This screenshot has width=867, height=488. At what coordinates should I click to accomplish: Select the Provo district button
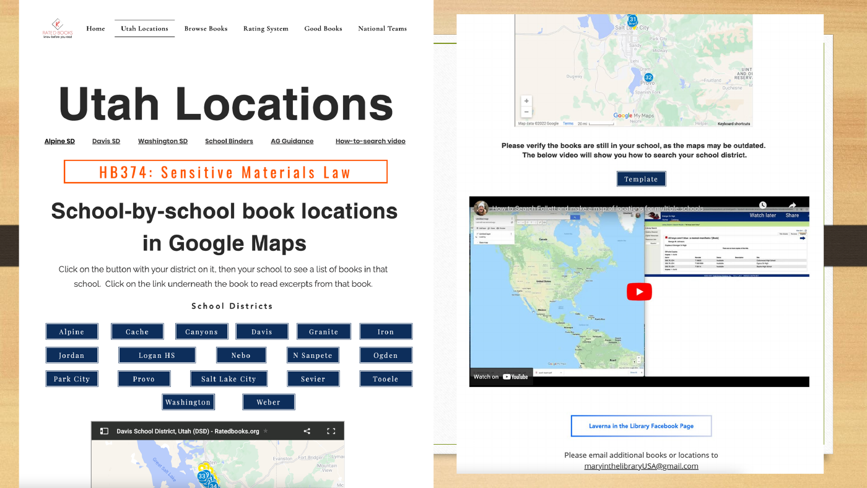144,378
